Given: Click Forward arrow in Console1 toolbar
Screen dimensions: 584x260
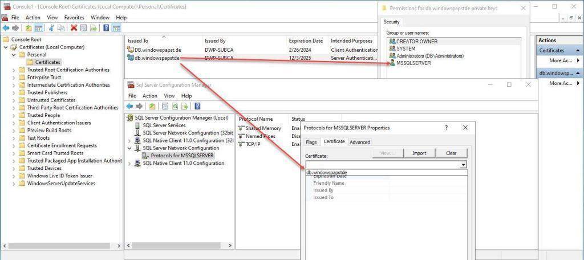Looking at the screenshot, I should pos(15,28).
